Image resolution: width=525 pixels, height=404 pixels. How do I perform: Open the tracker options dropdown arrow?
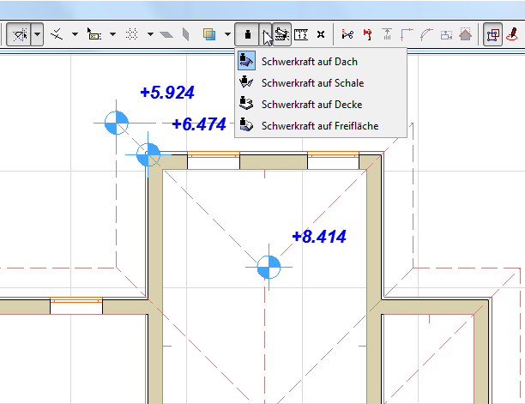click(113, 34)
